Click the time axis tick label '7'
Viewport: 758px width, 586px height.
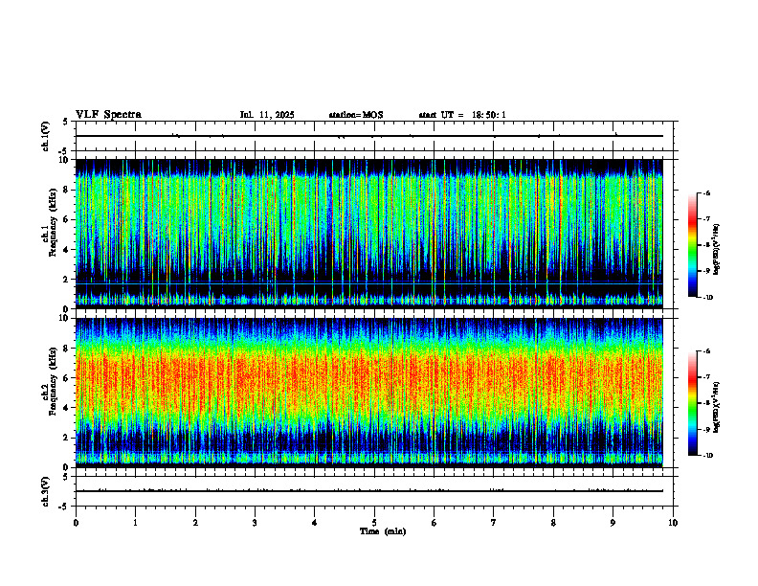(x=494, y=523)
